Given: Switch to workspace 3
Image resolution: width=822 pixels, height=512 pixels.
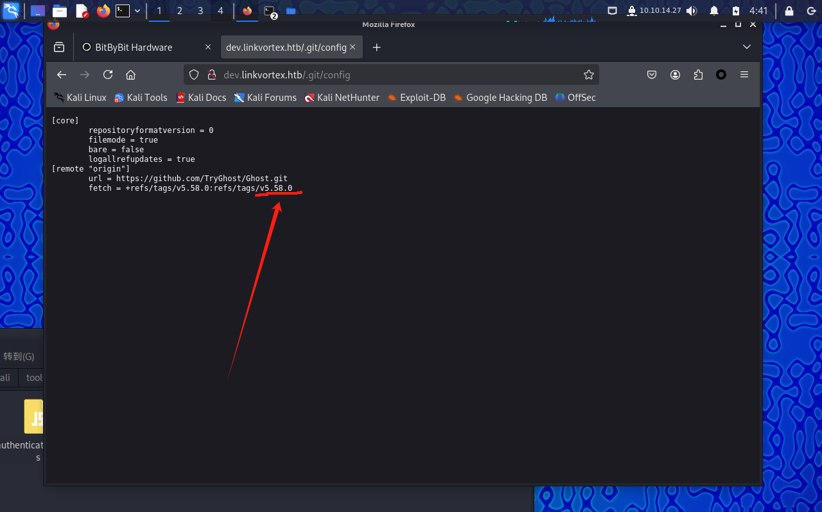Looking at the screenshot, I should point(200,11).
